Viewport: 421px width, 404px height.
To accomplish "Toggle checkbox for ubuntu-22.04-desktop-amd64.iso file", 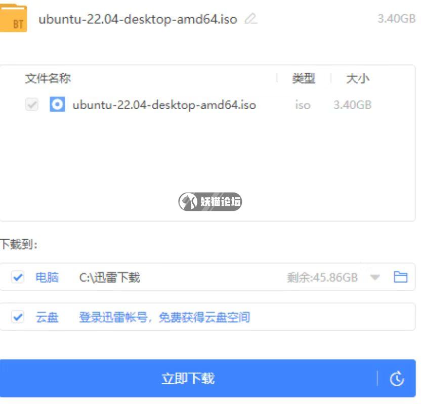I will click(x=32, y=104).
